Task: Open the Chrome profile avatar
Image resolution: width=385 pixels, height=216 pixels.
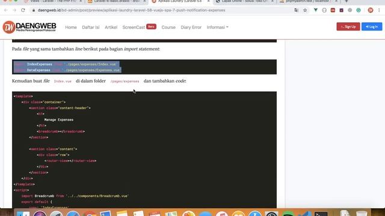Action: (371, 10)
